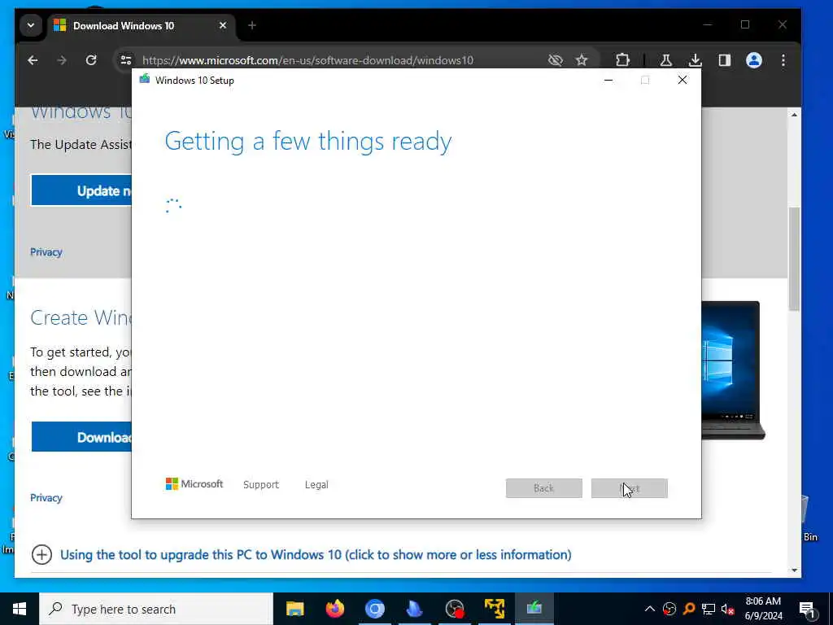The height and width of the screenshot is (625, 833).
Task: Open Chrome extensions puzzle icon
Action: 622,60
